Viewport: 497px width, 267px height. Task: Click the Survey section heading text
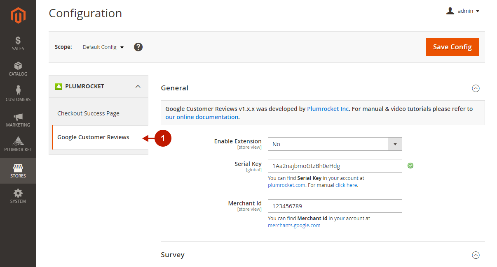pos(173,255)
